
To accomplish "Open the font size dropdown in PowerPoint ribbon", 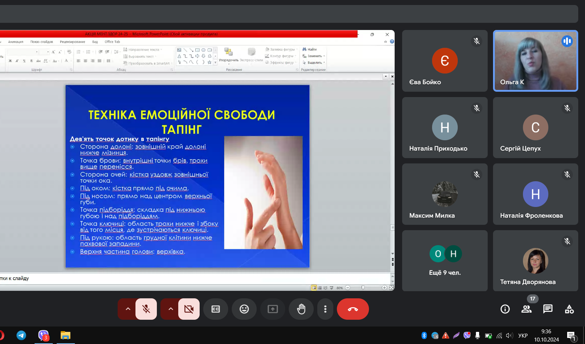I will click(48, 52).
